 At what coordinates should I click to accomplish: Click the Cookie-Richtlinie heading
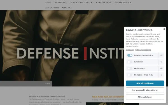click(139, 30)
